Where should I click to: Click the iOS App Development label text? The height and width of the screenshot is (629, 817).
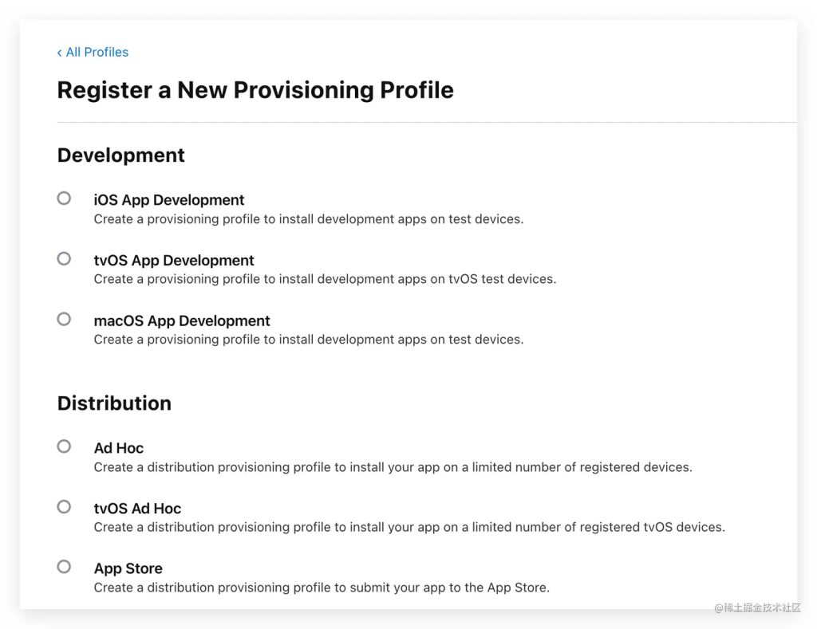(169, 200)
